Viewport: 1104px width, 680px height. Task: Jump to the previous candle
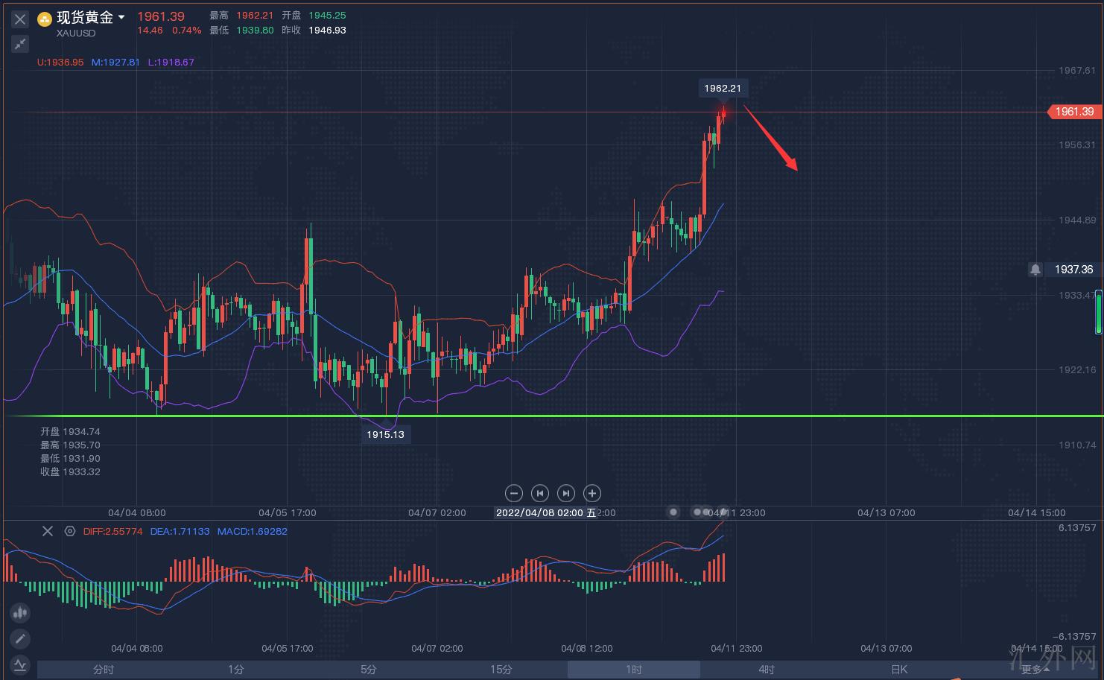tap(540, 493)
